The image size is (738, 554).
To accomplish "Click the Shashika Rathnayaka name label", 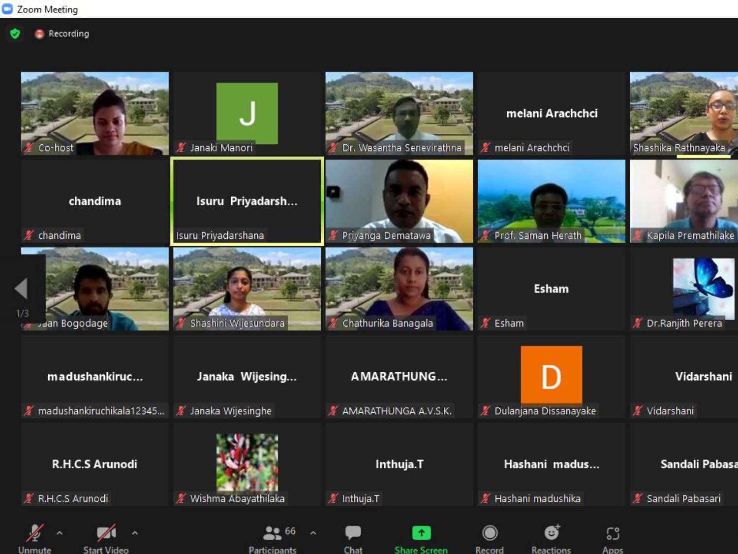I will [679, 148].
